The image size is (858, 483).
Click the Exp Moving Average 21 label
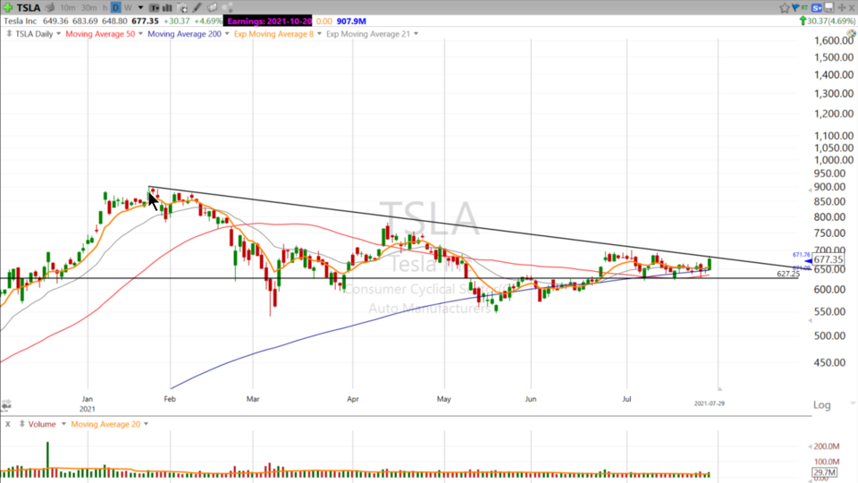[x=368, y=34]
